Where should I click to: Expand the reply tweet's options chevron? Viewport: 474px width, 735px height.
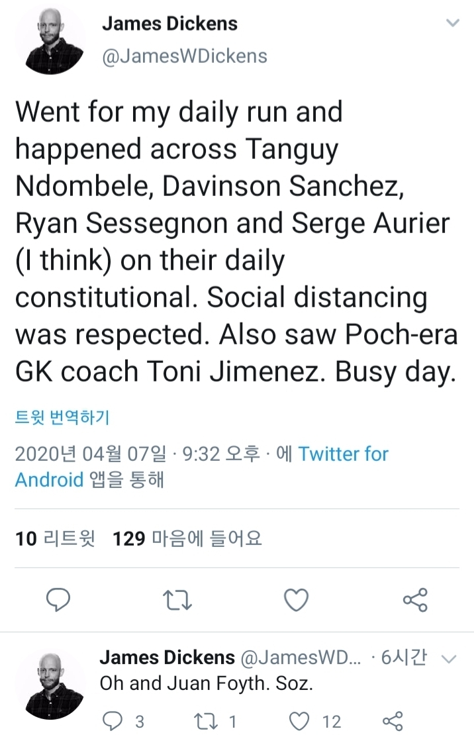449,658
